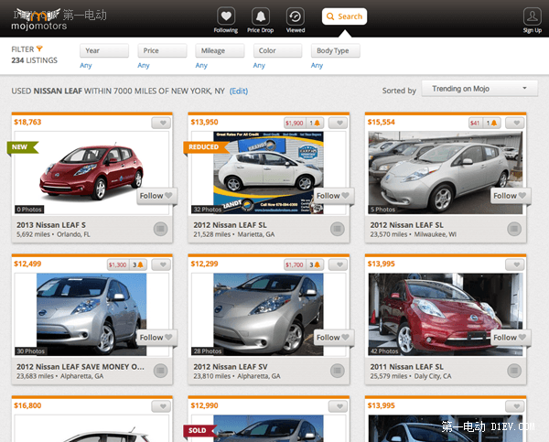The width and height of the screenshot is (549, 442).
Task: Go to mojomotors home logo
Action: click(39, 20)
